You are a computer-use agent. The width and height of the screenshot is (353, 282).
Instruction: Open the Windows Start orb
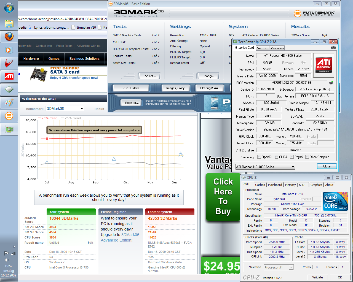click(9, 7)
